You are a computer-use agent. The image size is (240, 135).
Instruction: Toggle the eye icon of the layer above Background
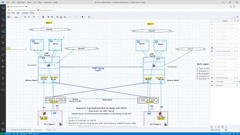coord(212,82)
